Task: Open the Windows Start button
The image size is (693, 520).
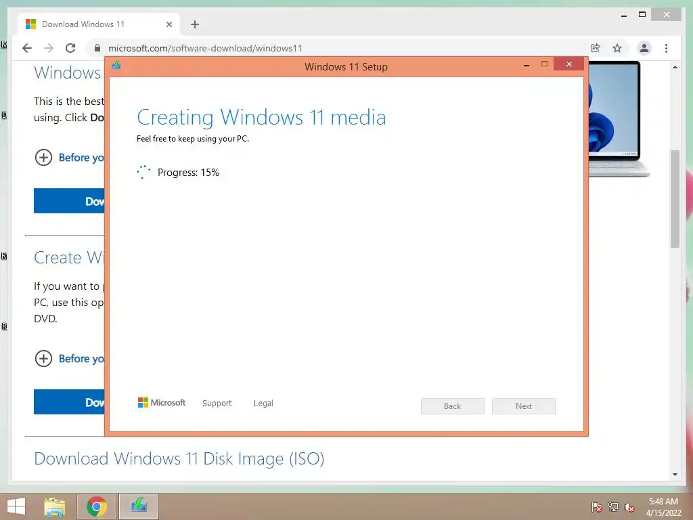Action: [x=16, y=506]
